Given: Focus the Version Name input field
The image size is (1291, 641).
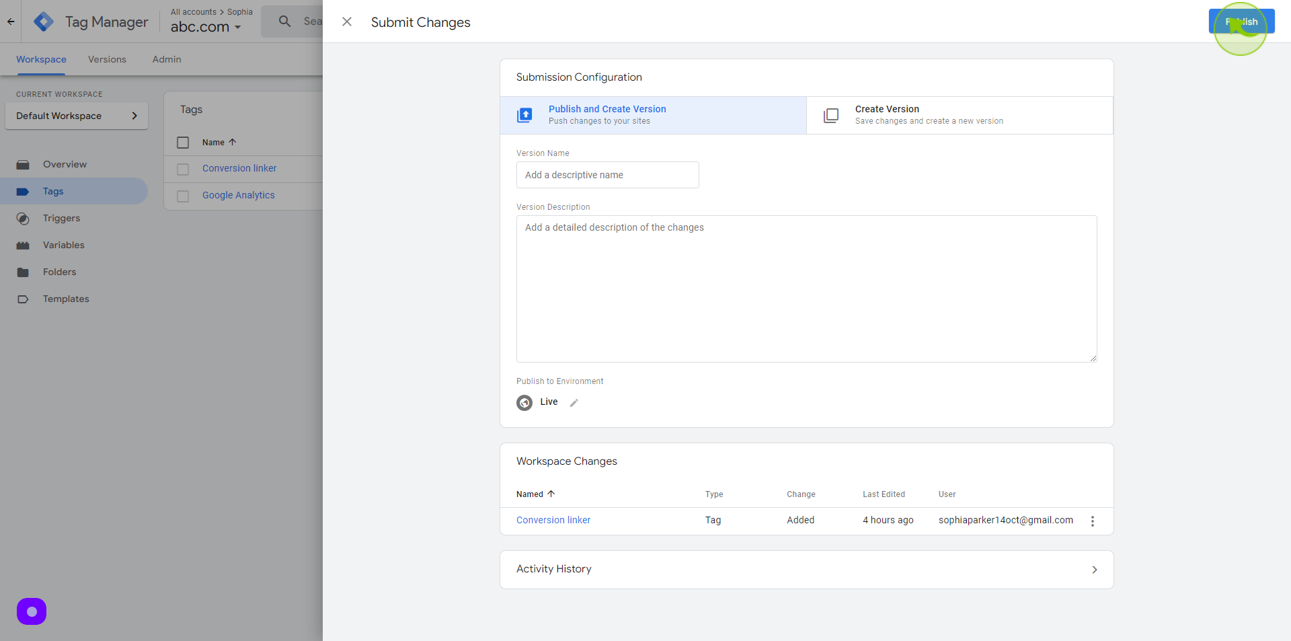Looking at the screenshot, I should (x=608, y=175).
